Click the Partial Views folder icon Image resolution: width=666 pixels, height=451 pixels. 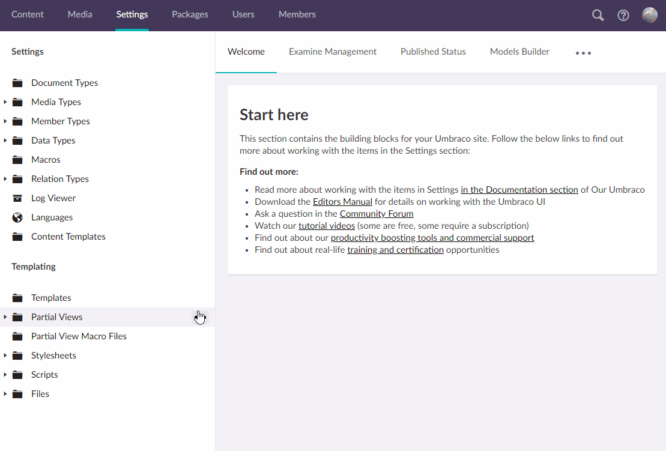point(17,317)
